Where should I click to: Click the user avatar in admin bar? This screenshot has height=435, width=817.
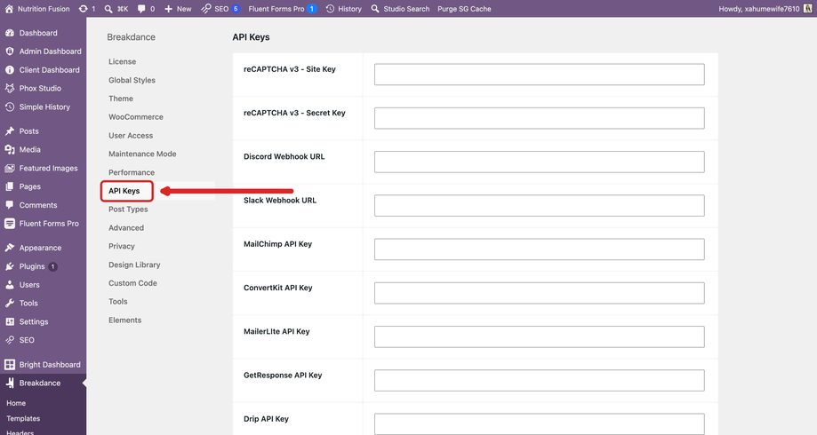point(807,9)
